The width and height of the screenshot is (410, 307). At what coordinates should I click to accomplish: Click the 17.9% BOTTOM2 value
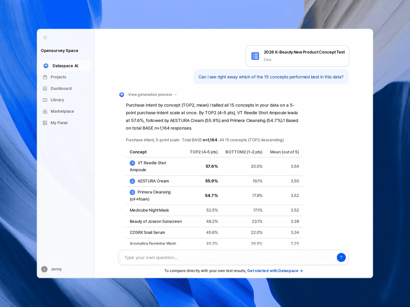[x=257, y=195]
